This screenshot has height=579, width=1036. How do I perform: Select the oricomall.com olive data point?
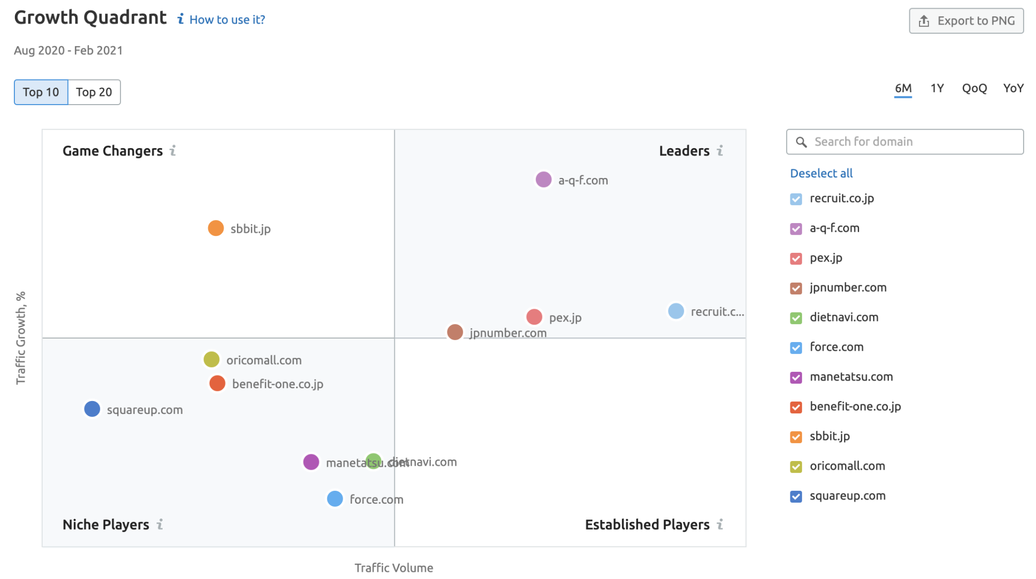click(211, 360)
